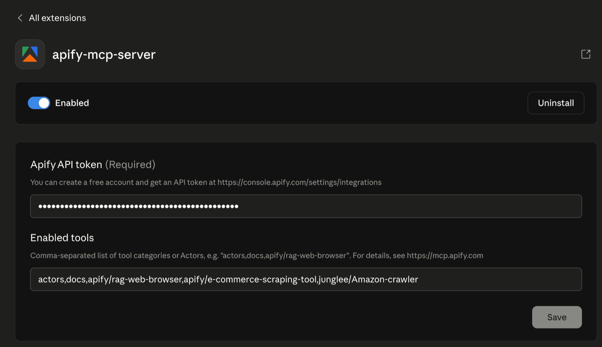Click the Save button
The width and height of the screenshot is (602, 347).
[x=557, y=317]
